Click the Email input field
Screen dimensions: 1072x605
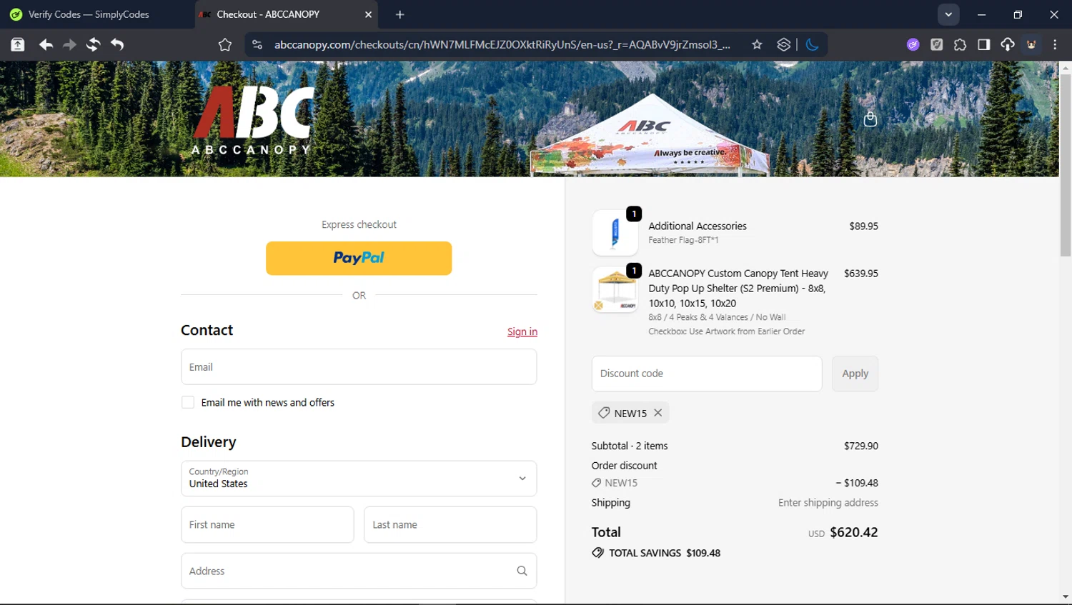(359, 366)
